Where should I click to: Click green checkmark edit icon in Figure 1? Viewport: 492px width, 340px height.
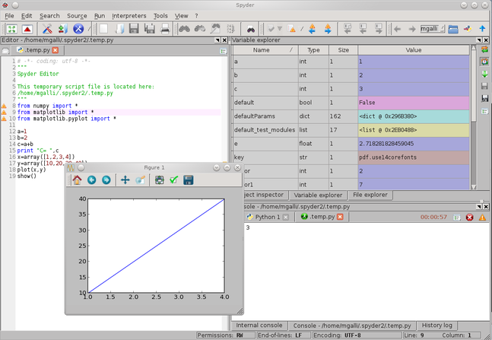[x=174, y=180]
